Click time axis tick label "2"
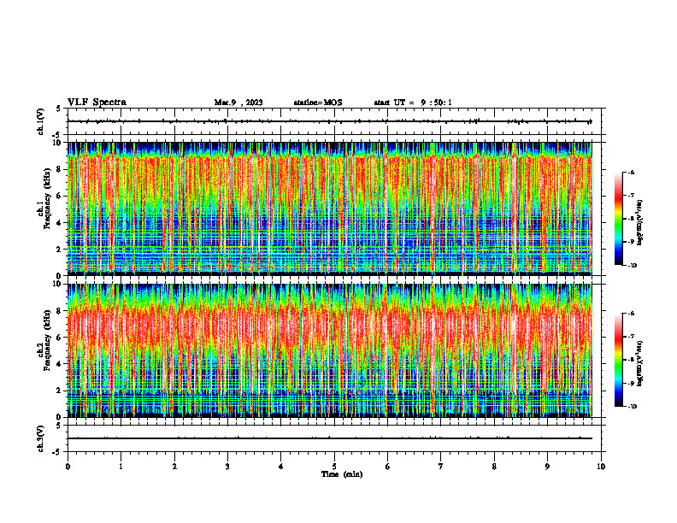This screenshot has width=677, height=523. coord(174,467)
